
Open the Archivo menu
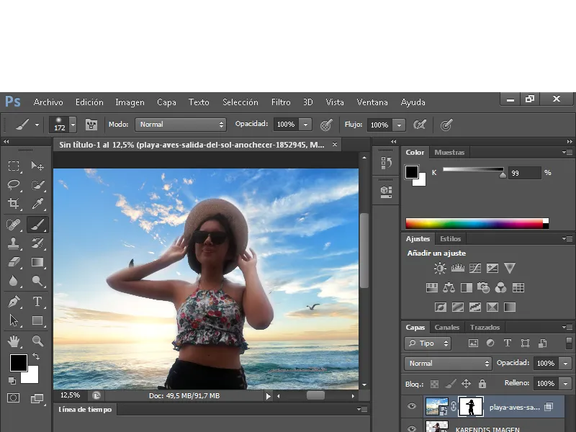pos(48,102)
